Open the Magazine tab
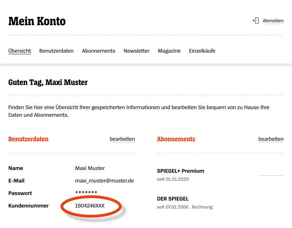 [x=169, y=51]
